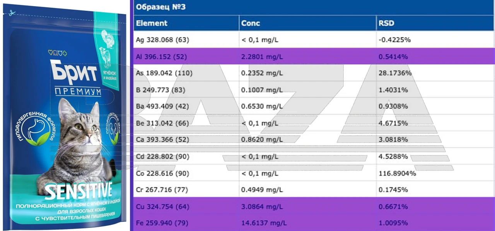Click the small symbols above the Брит logo
495x231 pixels.
point(57,52)
